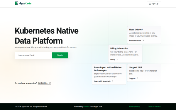This screenshot has height=110, width=176.
Task: Click the Manage database life-cycle tagline
Action: click(46, 47)
